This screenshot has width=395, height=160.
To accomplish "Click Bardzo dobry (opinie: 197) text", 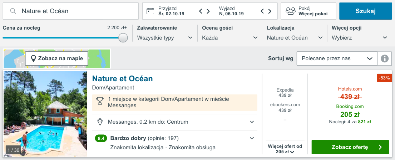I will [x=144, y=138].
